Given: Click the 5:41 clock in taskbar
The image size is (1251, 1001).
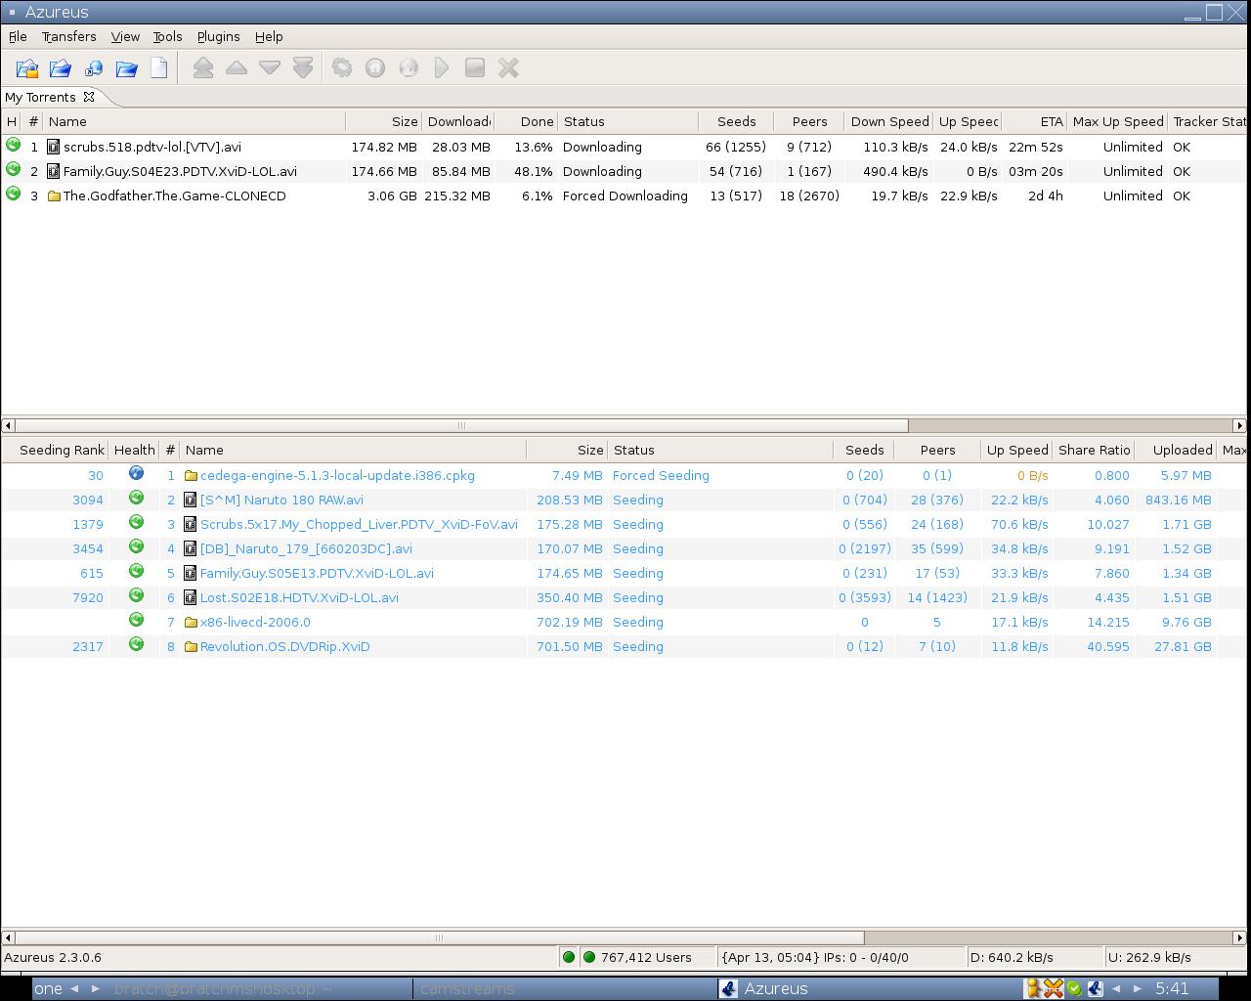Looking at the screenshot, I should pos(1172,988).
